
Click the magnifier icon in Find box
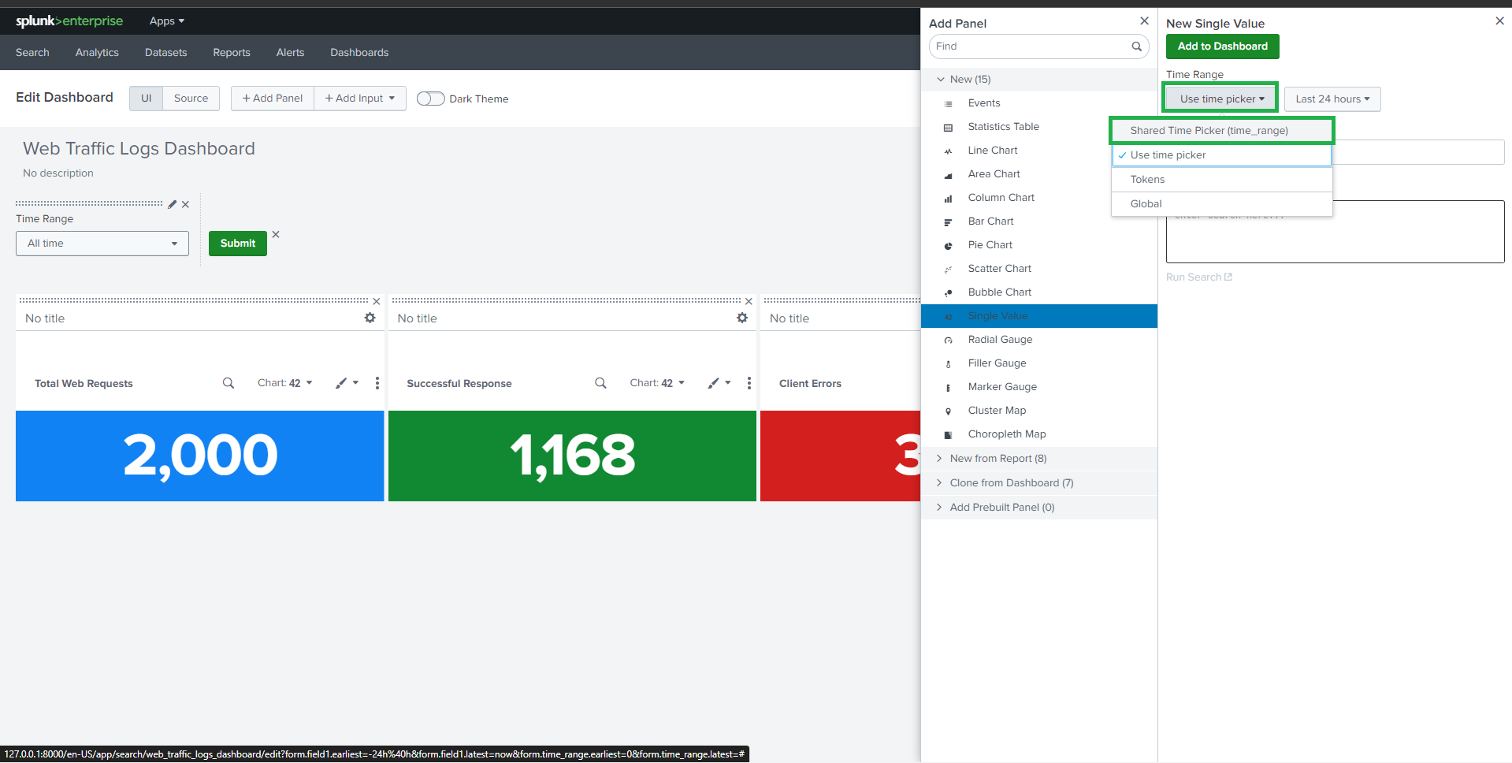(x=1136, y=47)
